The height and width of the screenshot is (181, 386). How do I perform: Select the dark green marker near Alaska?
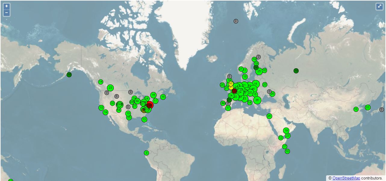click(69, 75)
